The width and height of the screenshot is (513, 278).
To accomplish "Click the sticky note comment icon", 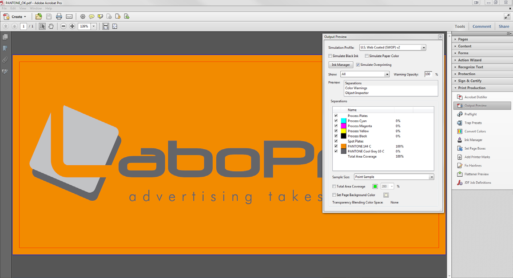I will coord(91,16).
